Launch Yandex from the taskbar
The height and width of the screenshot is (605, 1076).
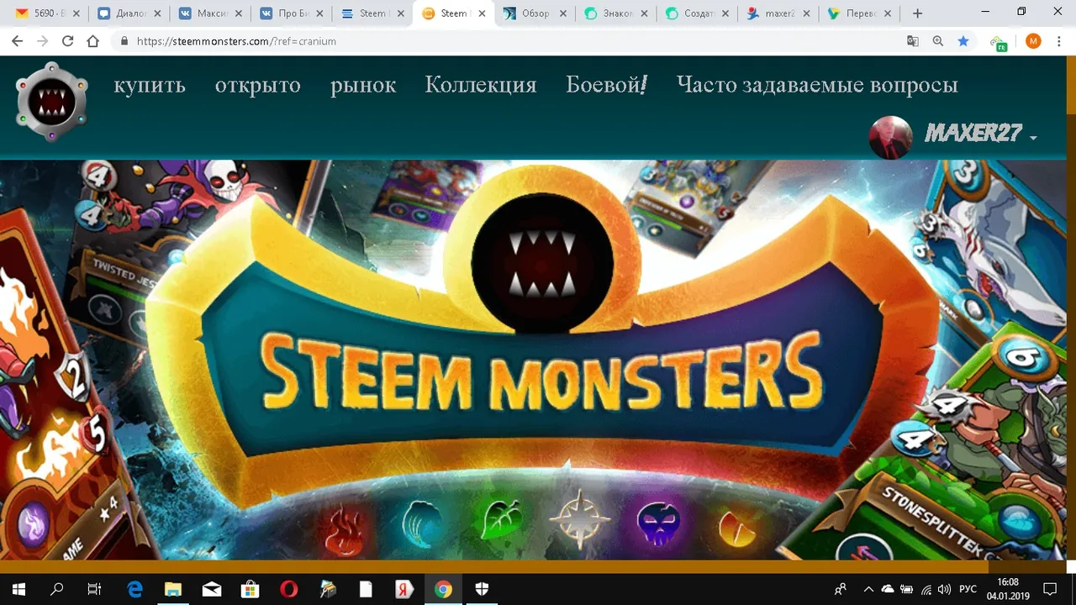point(404,589)
